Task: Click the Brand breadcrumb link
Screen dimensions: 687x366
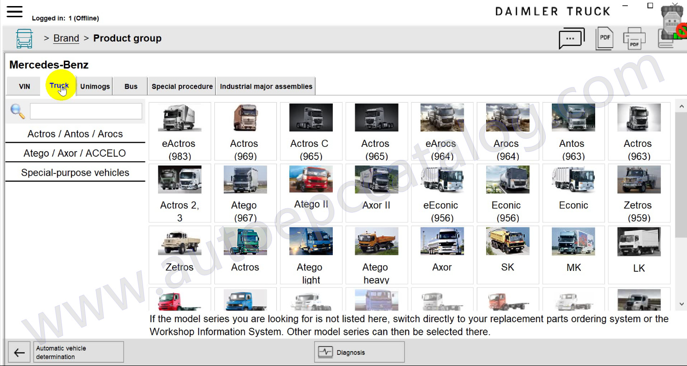Action: pos(66,38)
